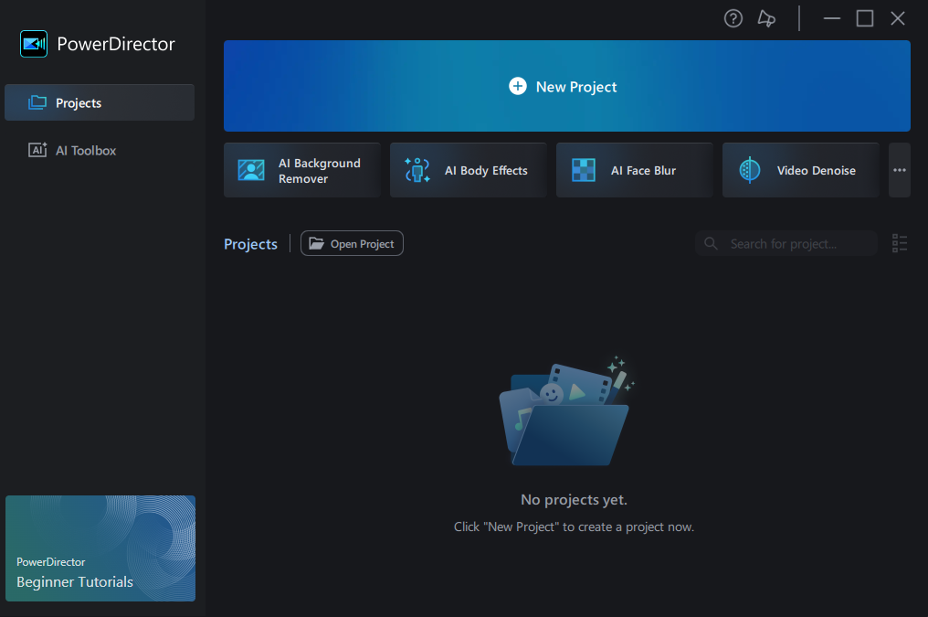Click the "No projects yet." text

(575, 500)
